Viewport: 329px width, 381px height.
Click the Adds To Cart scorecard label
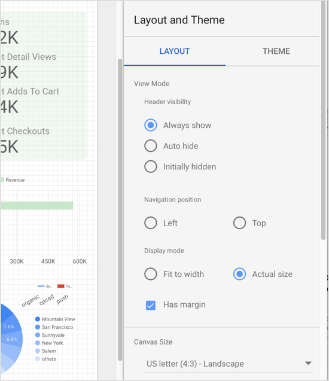pos(30,92)
